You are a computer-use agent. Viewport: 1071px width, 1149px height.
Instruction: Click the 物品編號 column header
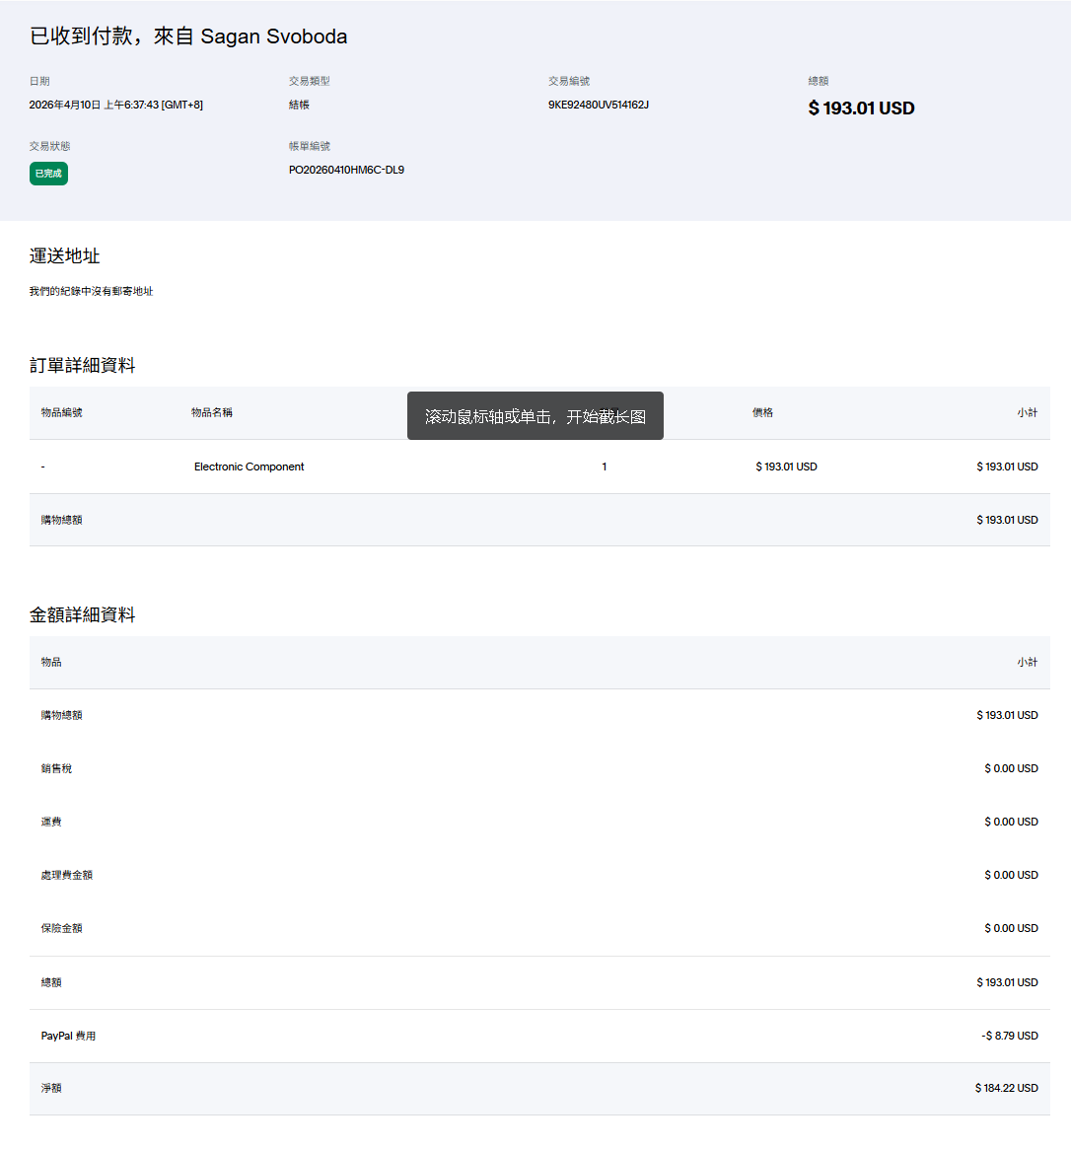coord(61,412)
